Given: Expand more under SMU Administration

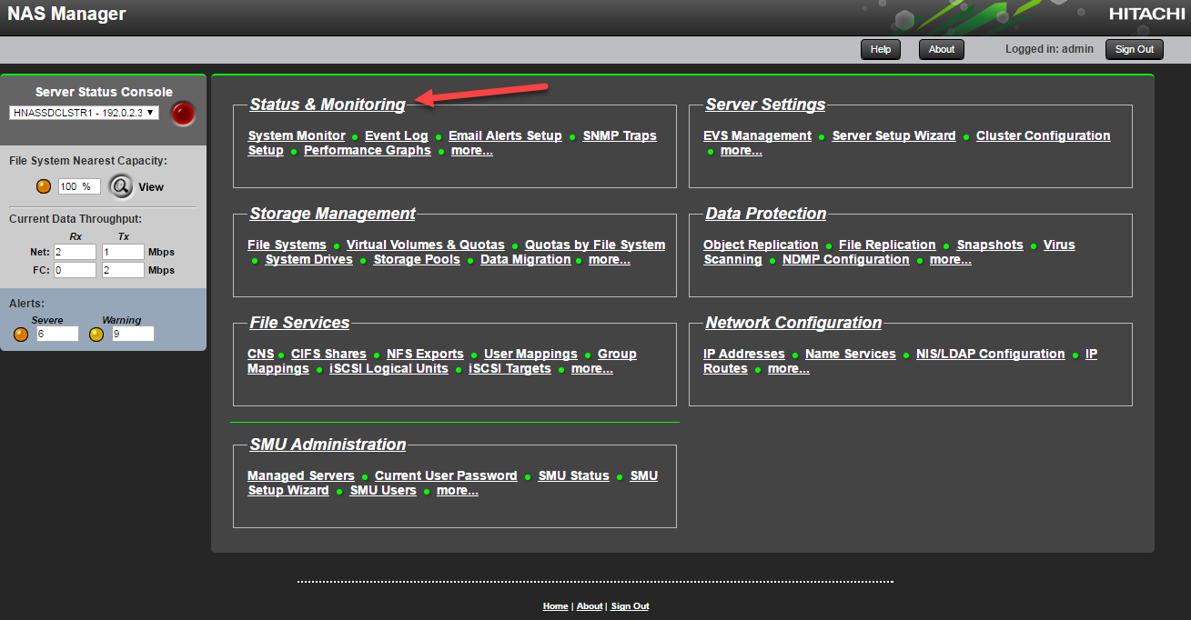Looking at the screenshot, I should pyautogui.click(x=458, y=490).
